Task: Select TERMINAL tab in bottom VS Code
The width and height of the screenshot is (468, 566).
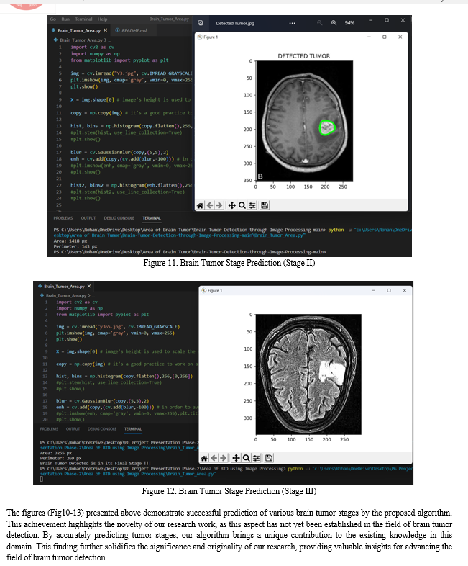Action: pos(133,429)
